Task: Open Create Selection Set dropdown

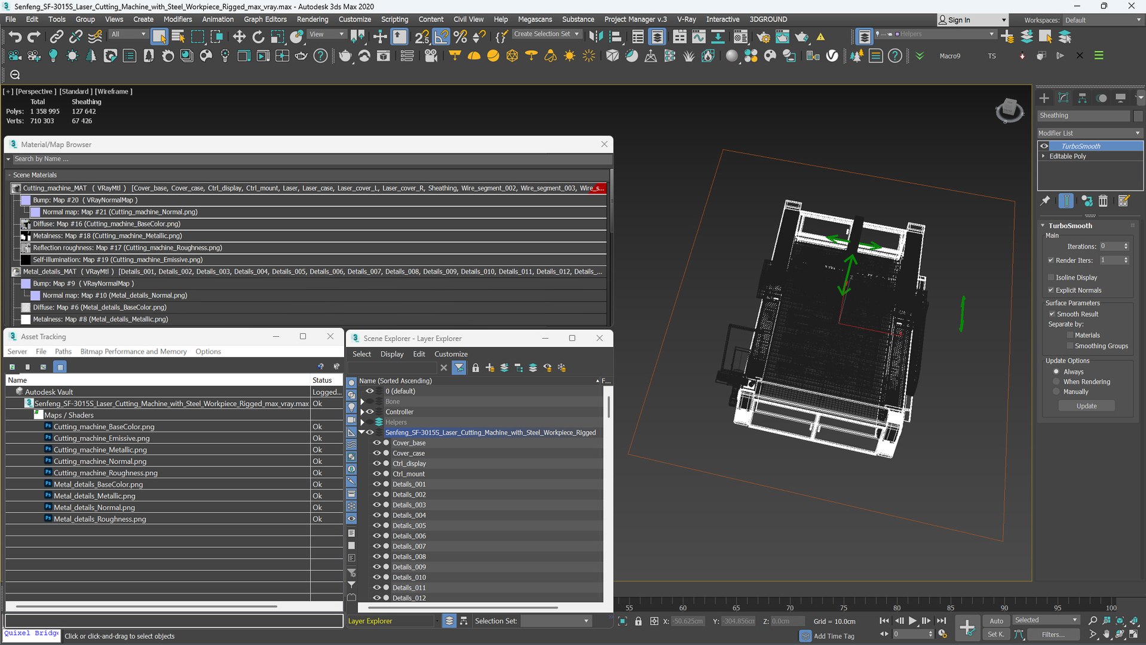Action: (547, 34)
